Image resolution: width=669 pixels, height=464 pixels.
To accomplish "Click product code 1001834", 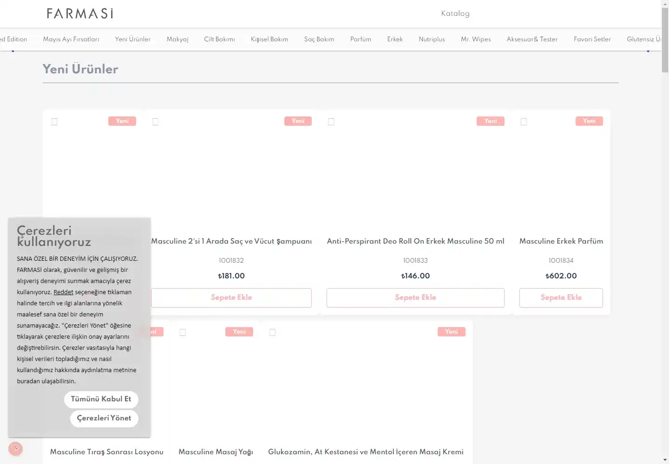I will [561, 261].
